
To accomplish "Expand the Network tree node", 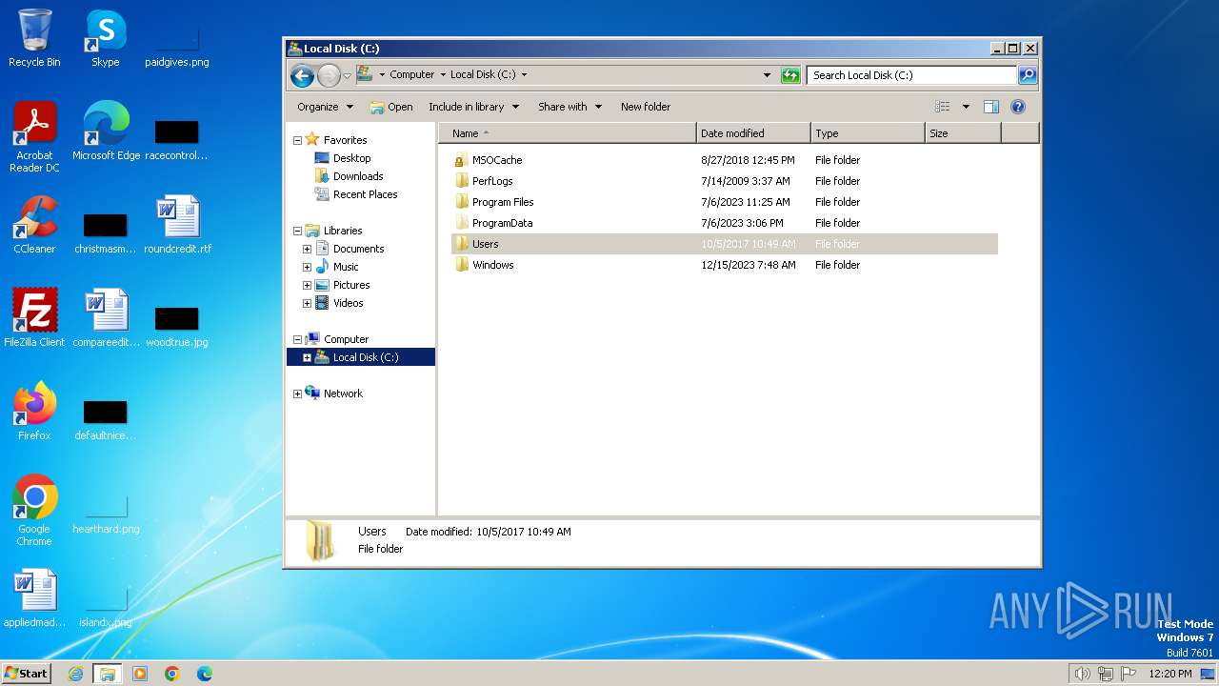I will pos(297,393).
